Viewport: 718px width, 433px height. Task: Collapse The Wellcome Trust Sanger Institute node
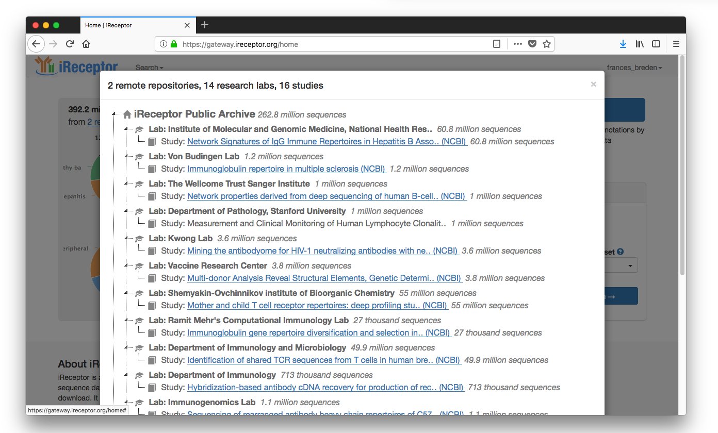tap(126, 182)
